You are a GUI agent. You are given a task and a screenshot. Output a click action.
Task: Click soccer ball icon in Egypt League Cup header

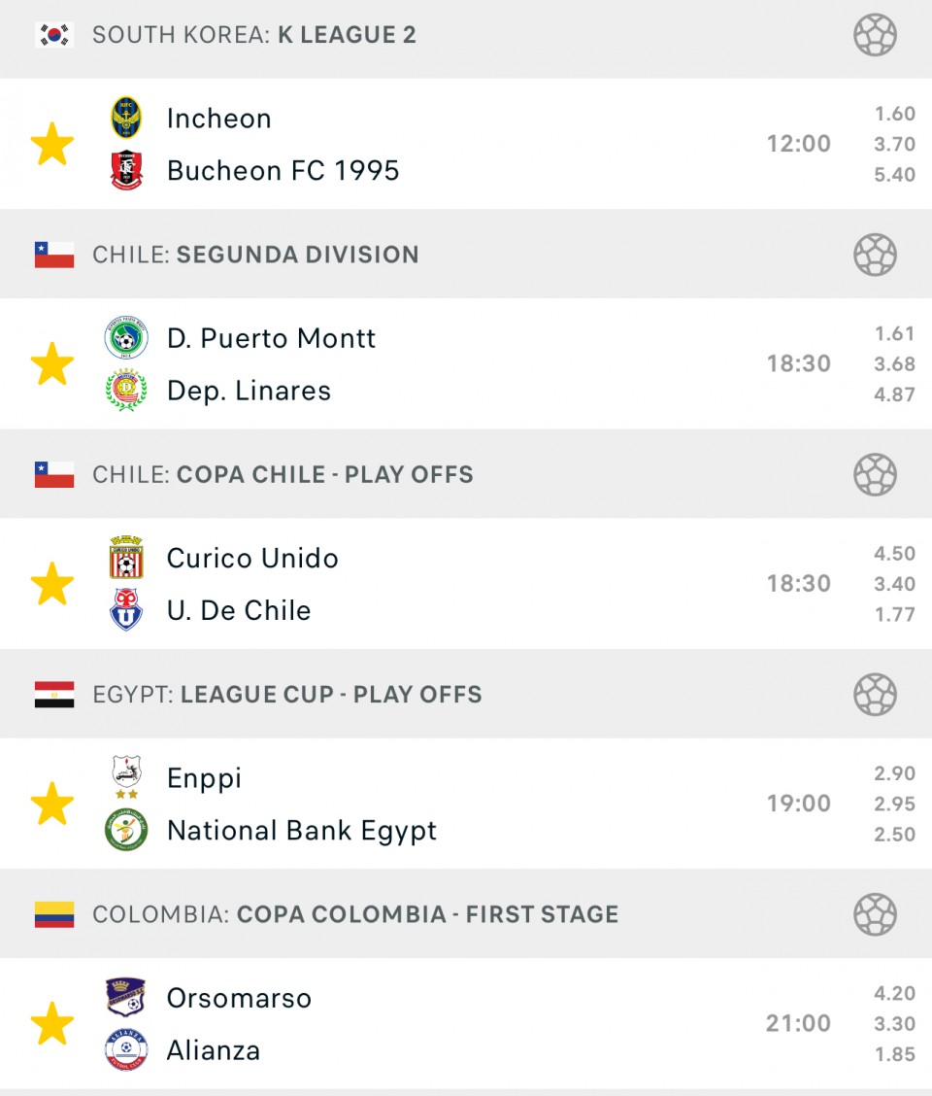coord(875,695)
